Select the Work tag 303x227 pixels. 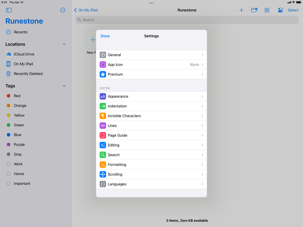click(x=35, y=164)
